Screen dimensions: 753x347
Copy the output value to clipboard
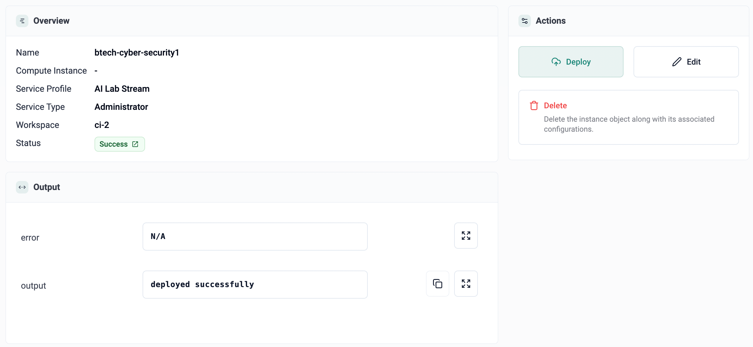[x=437, y=284]
